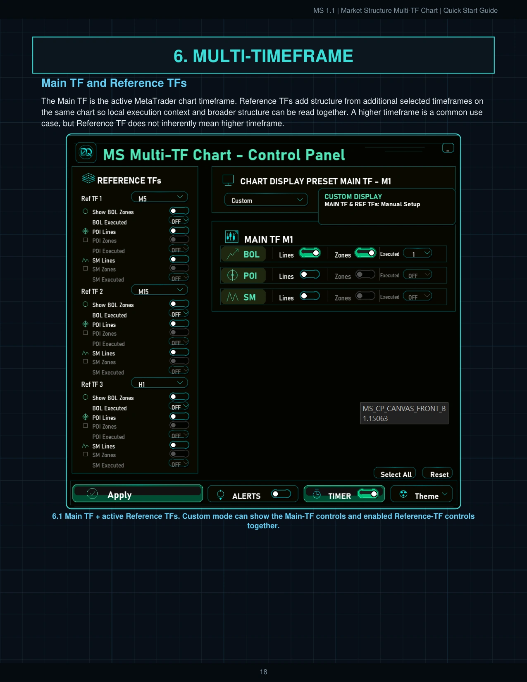Click the Timer clock icon
Image resolution: width=527 pixels, height=682 pixels.
[317, 494]
